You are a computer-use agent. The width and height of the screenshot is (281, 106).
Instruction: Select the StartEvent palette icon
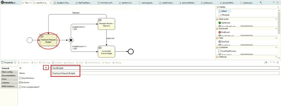coord(220,23)
